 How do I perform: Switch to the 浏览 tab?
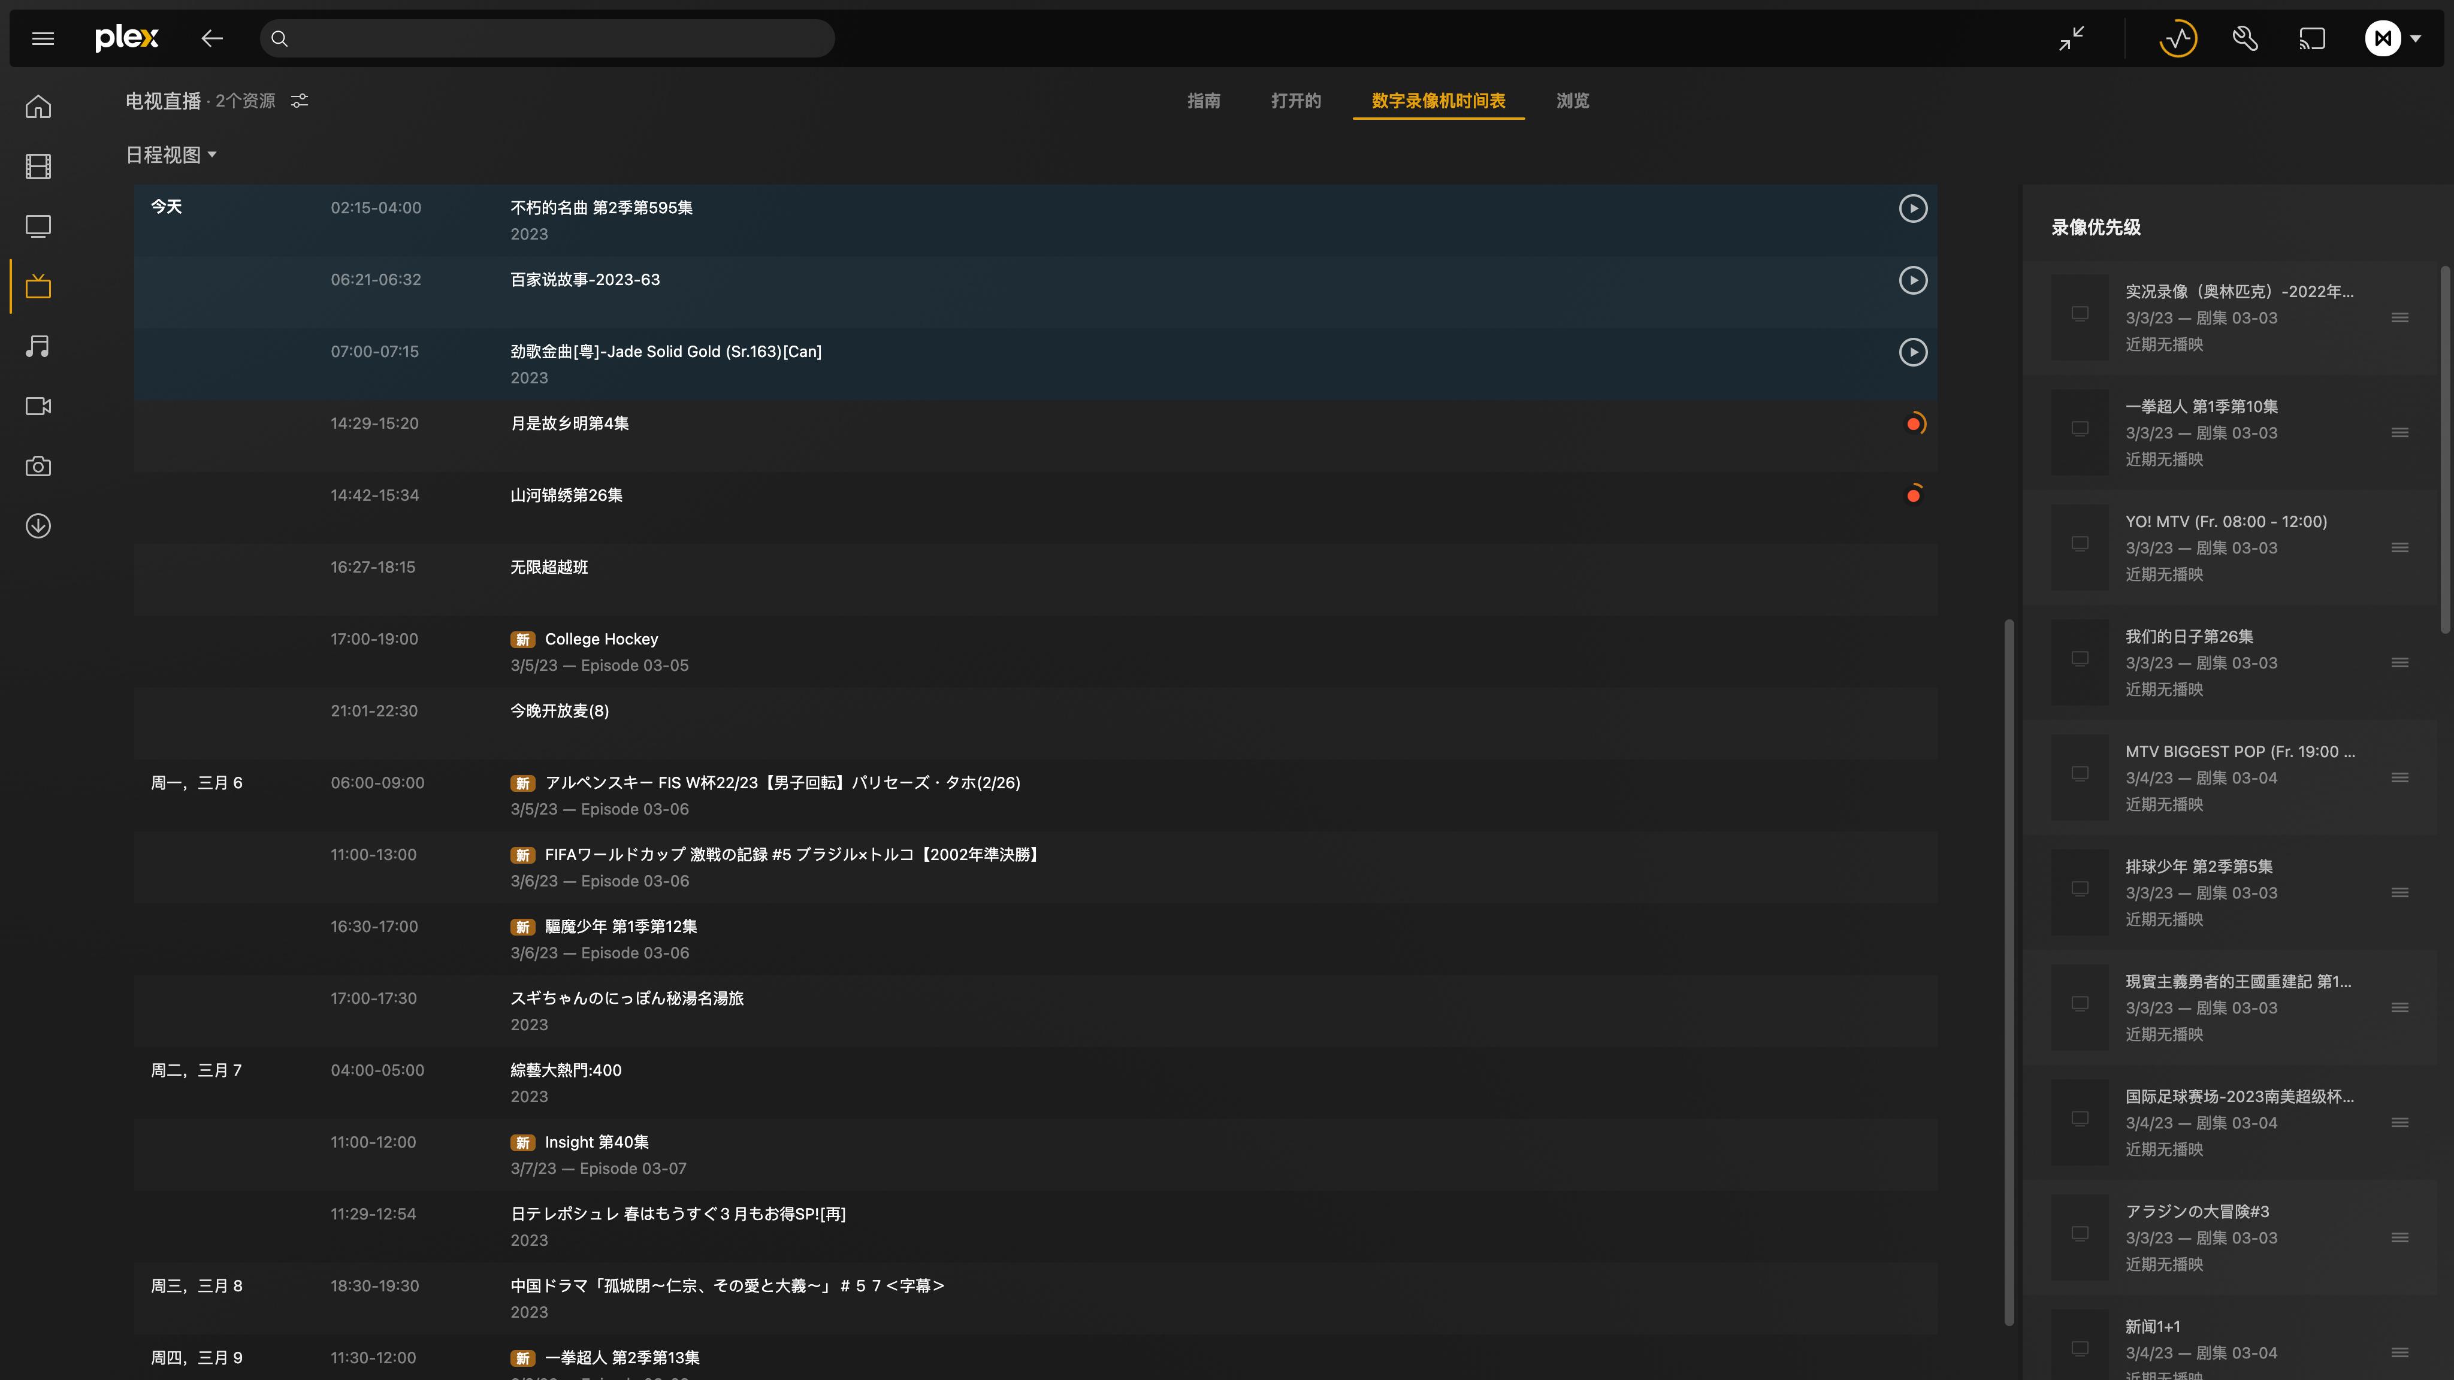(1572, 101)
